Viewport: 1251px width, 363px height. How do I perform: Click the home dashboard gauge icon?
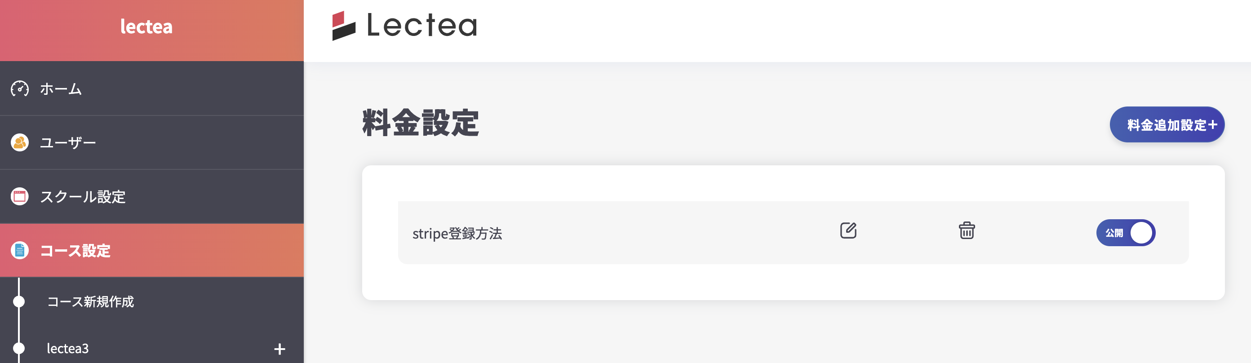(19, 89)
